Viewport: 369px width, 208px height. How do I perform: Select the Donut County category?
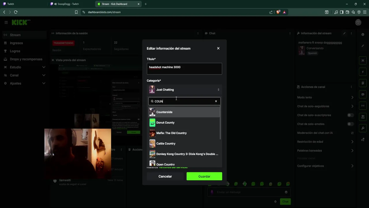tap(184, 122)
